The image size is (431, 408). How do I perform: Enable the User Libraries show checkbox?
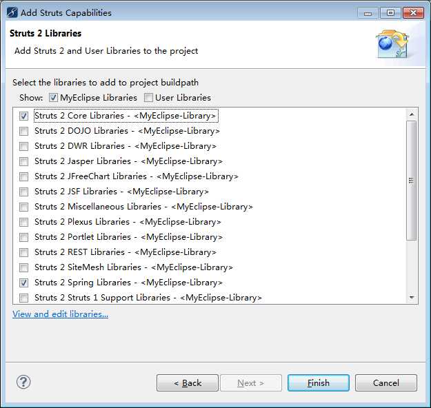pyautogui.click(x=148, y=98)
